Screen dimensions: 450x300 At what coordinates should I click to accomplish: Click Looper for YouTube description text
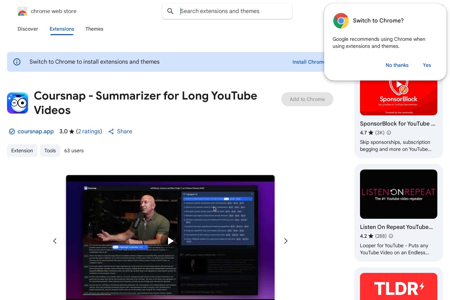(394, 249)
